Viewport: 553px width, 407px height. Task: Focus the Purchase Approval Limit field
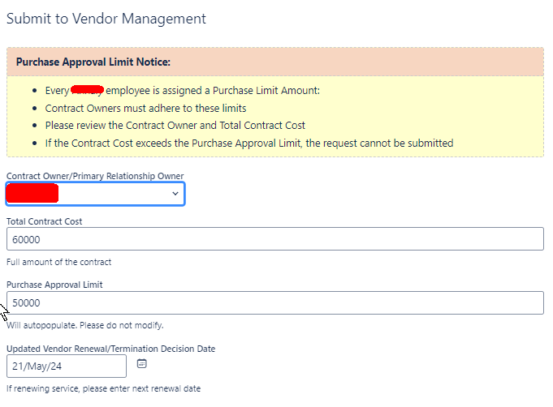pyautogui.click(x=275, y=302)
